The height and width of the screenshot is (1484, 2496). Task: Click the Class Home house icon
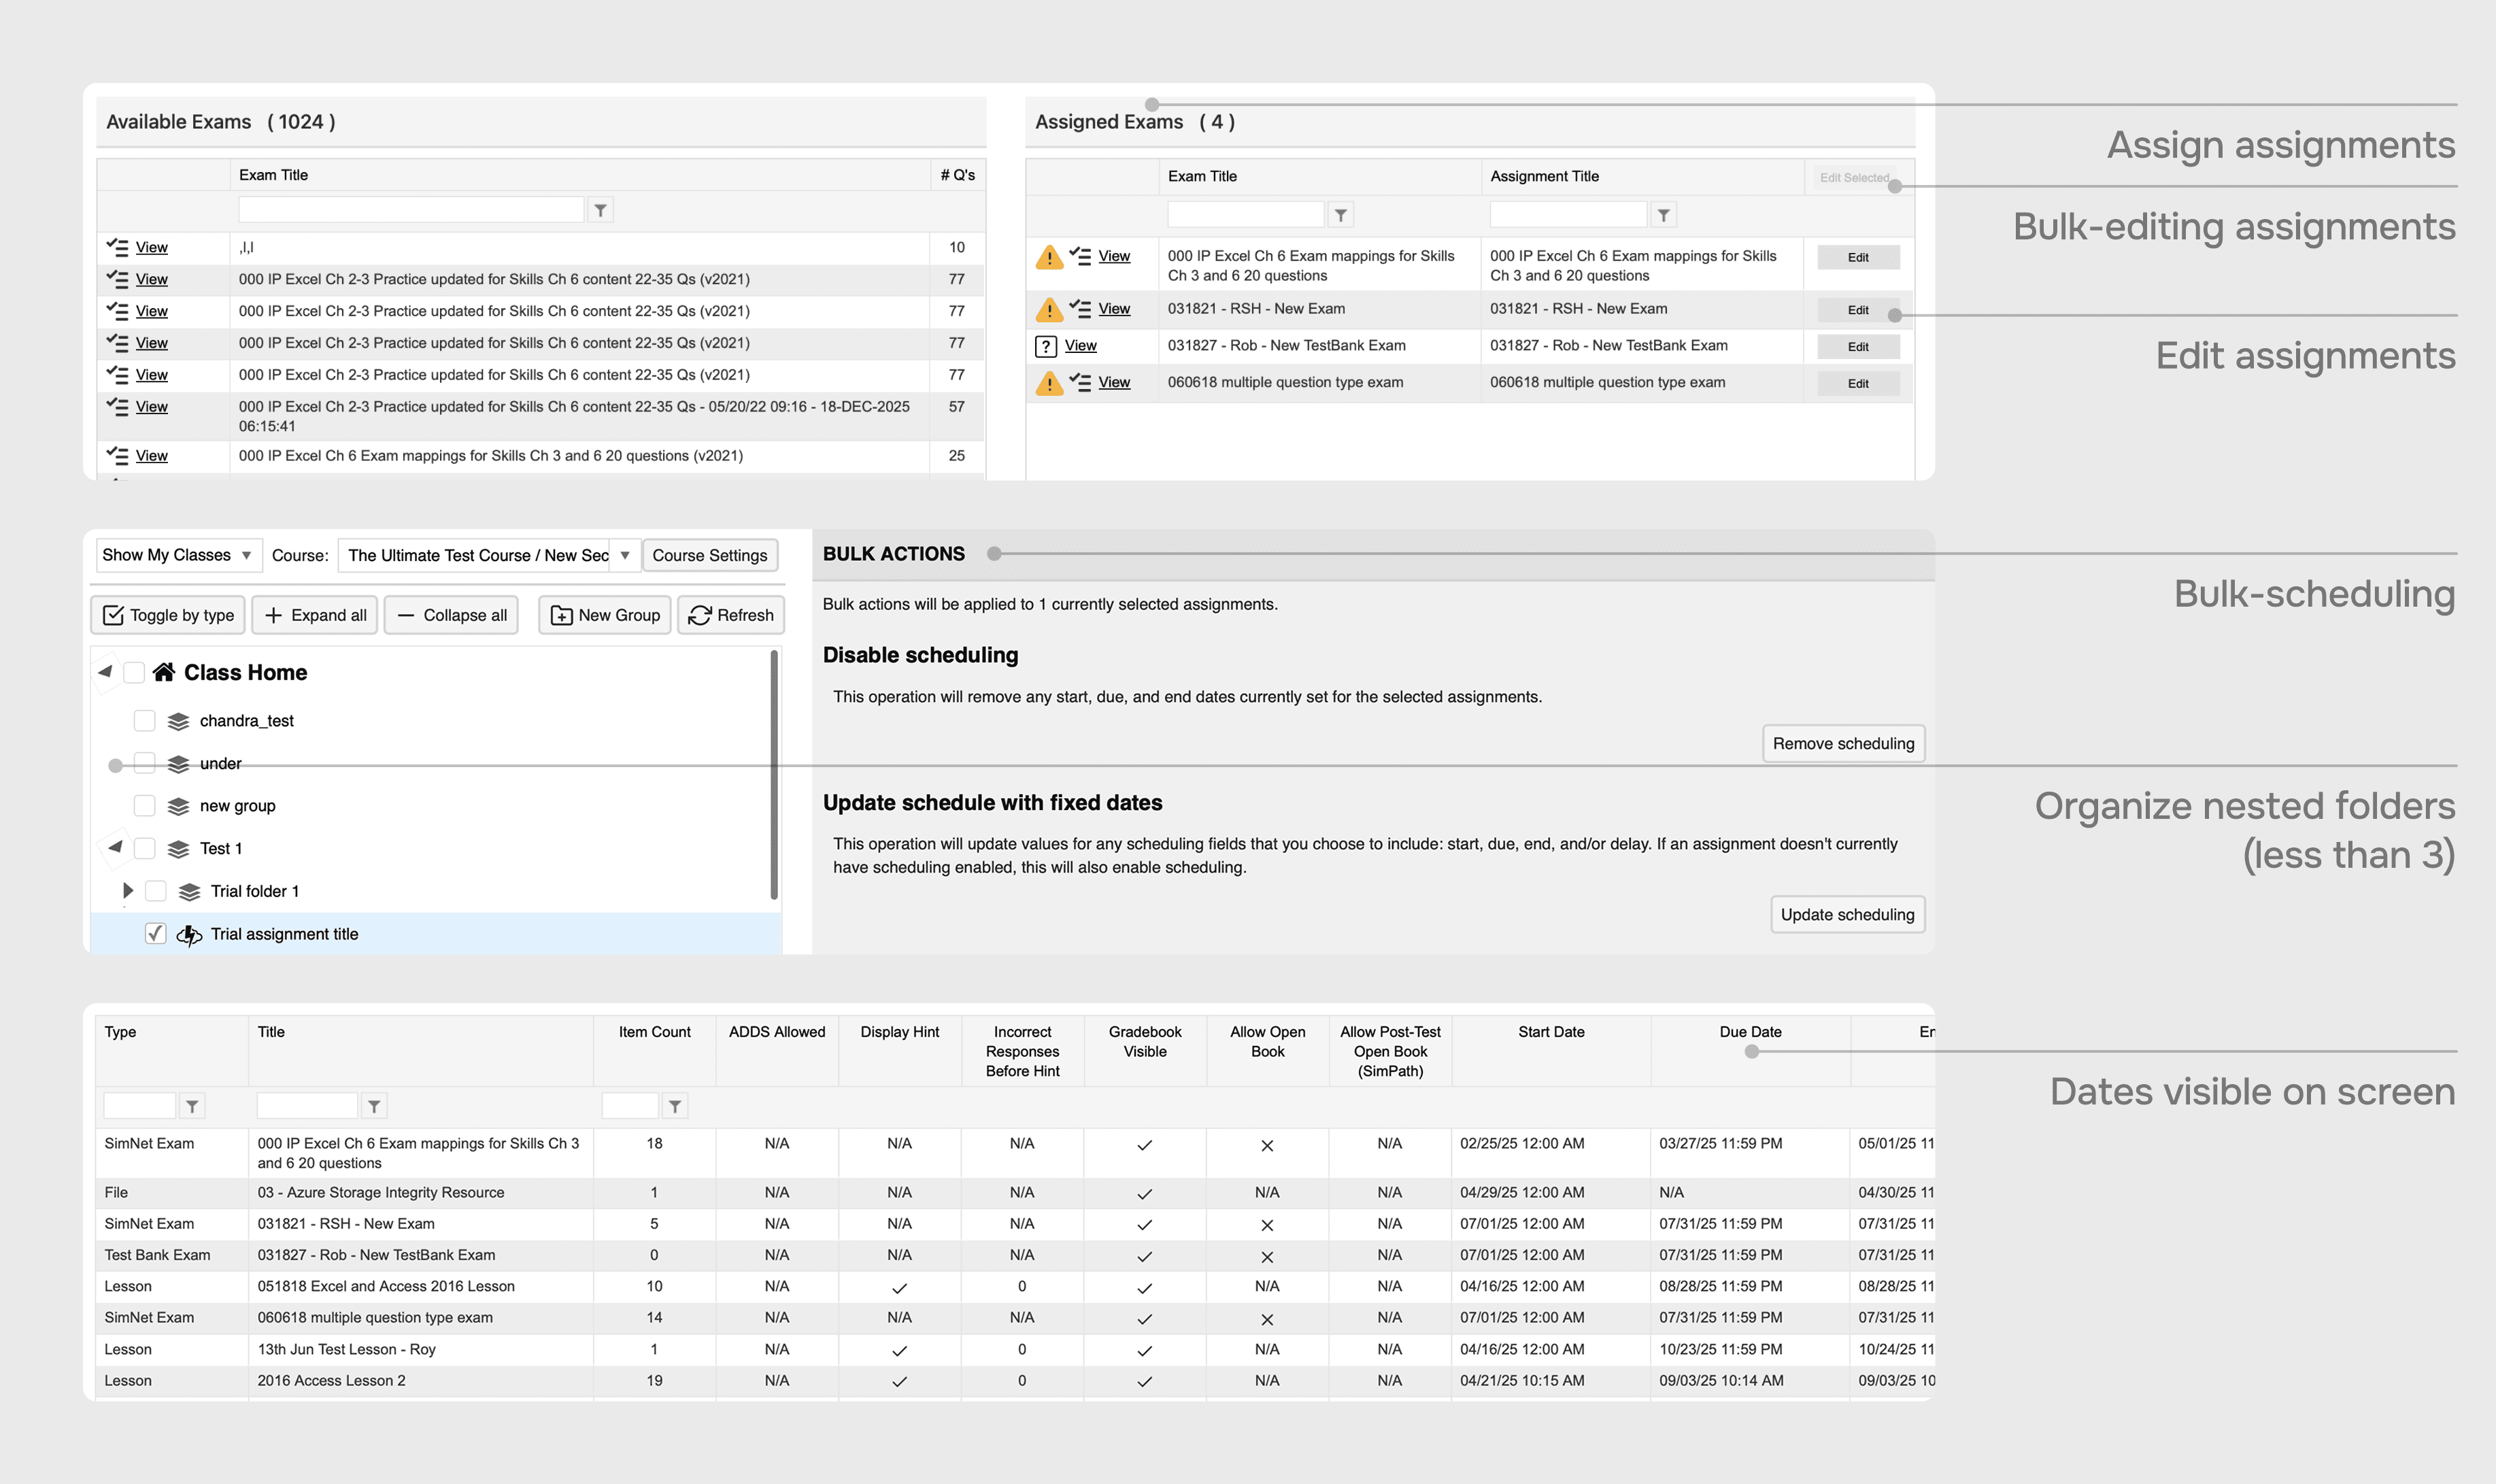[x=164, y=672]
